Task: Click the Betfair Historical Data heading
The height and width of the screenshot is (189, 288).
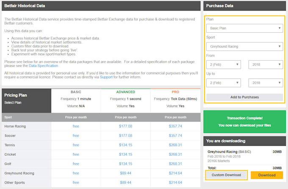Action: pos(25,6)
